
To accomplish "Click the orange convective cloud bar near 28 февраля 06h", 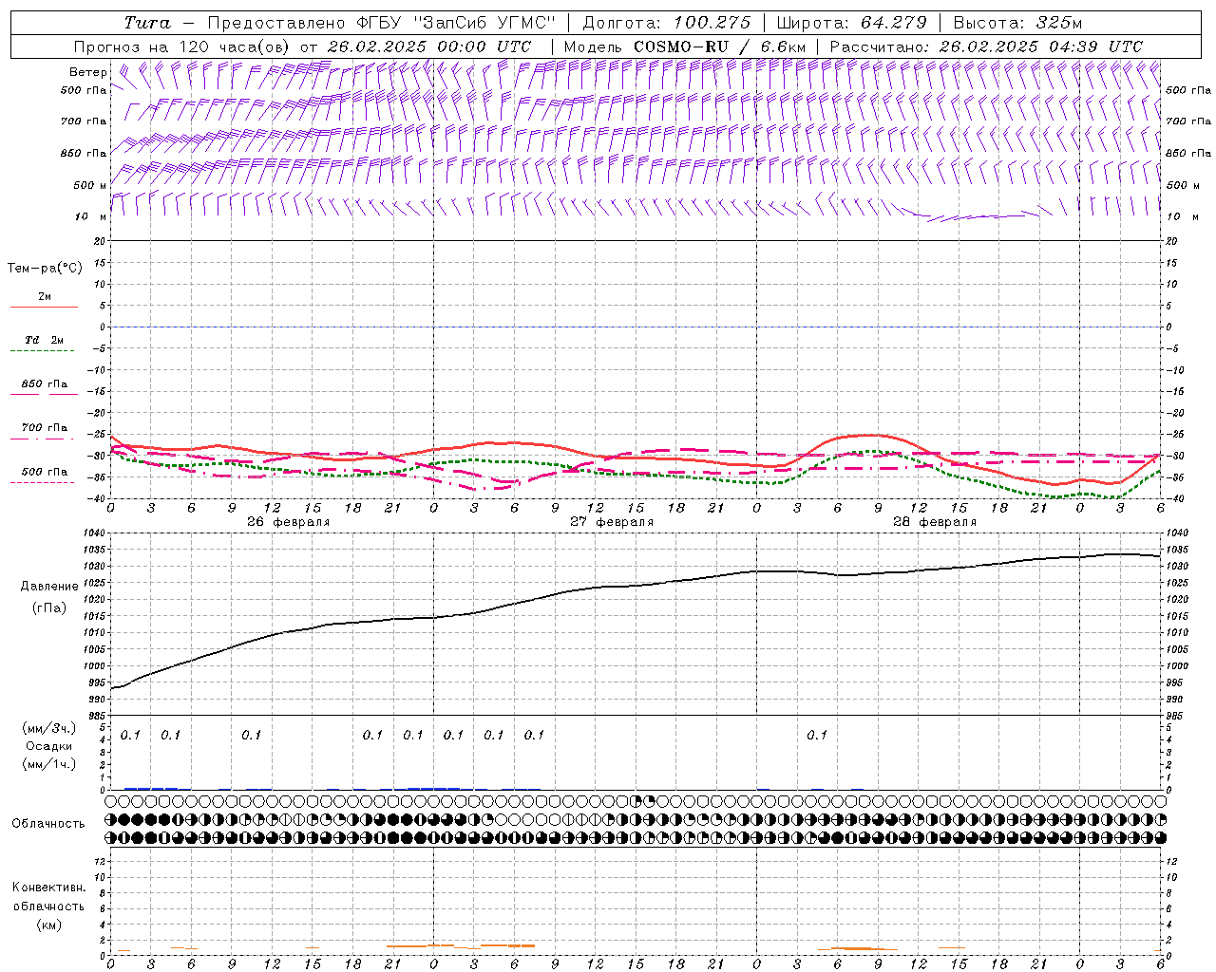I will point(858,948).
